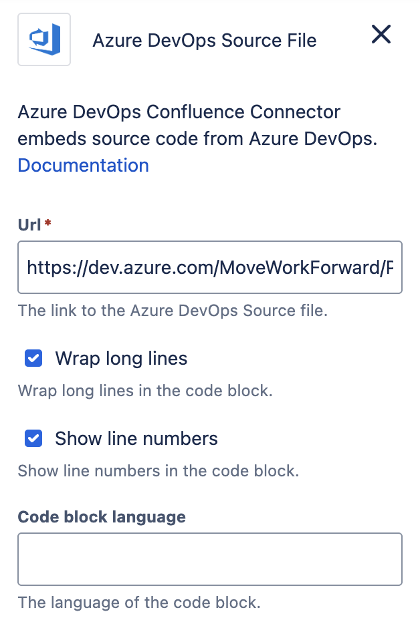
Task: Click the red required asterisk beside Url
Action: pos(48,223)
